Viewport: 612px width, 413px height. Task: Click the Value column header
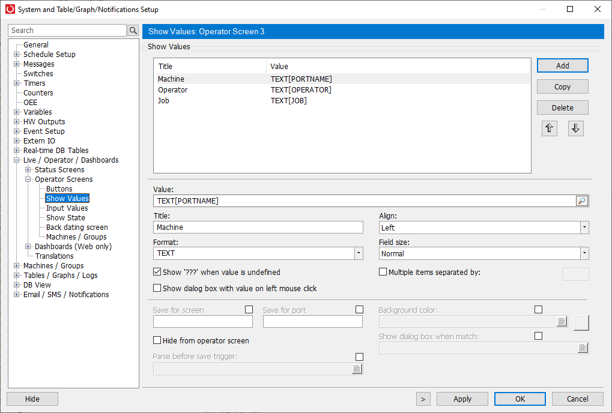398,66
